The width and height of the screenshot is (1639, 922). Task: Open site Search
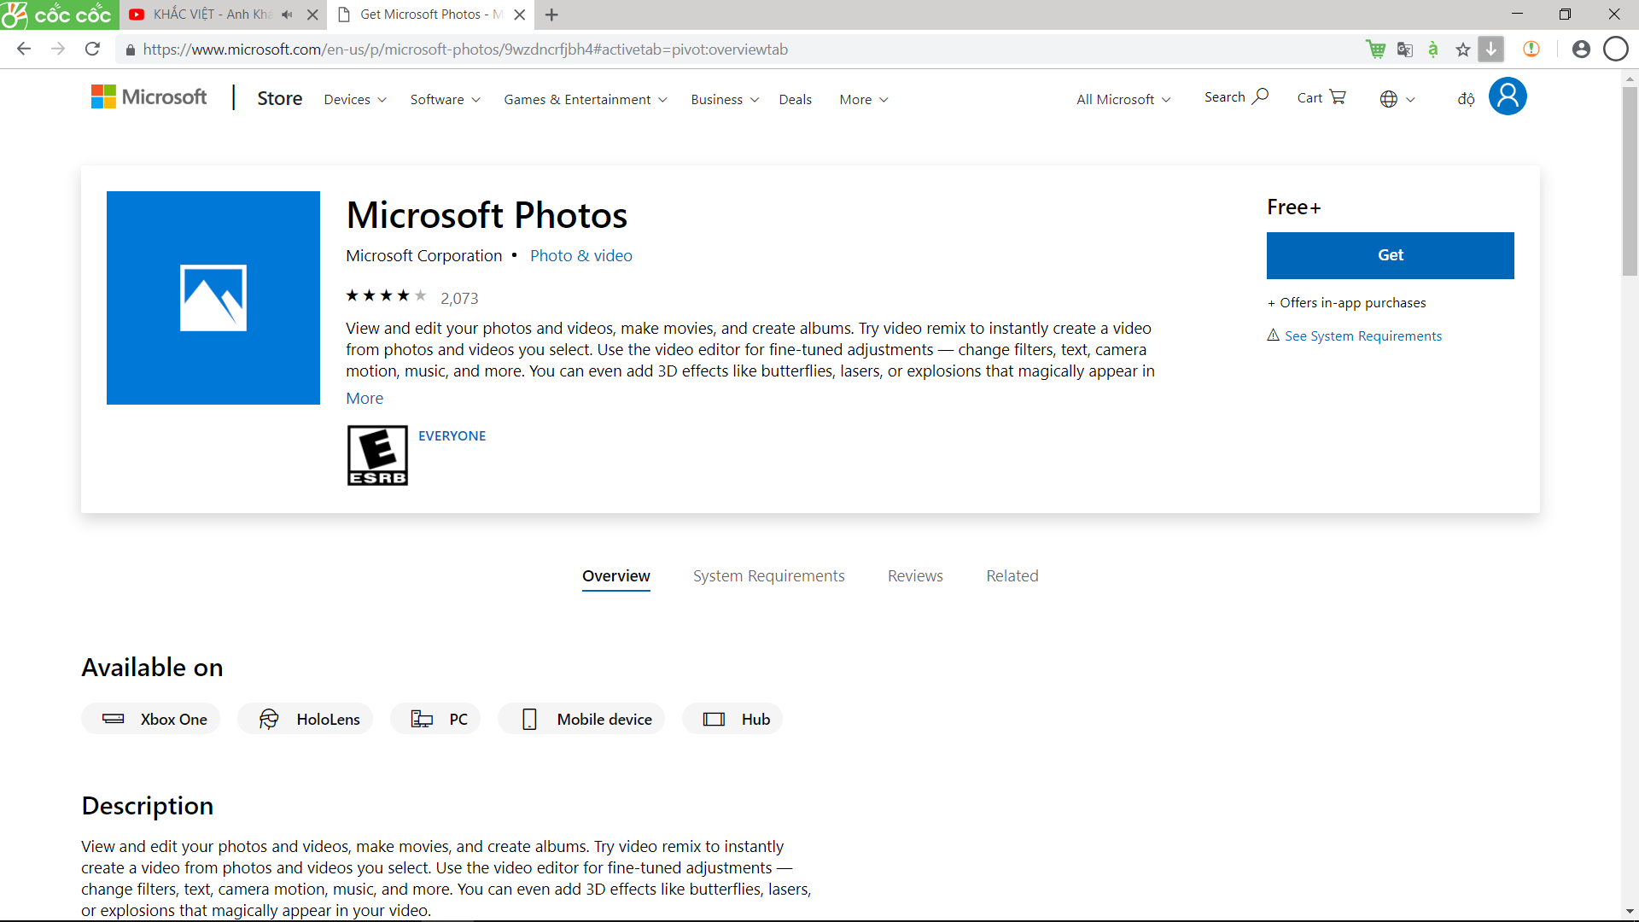click(x=1236, y=97)
